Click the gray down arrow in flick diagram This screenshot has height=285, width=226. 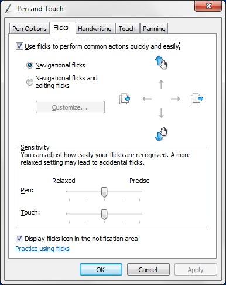[x=161, y=113]
